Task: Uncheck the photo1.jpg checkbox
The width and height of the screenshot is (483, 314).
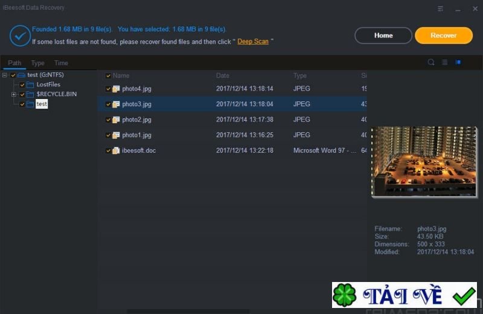Action: click(x=108, y=135)
